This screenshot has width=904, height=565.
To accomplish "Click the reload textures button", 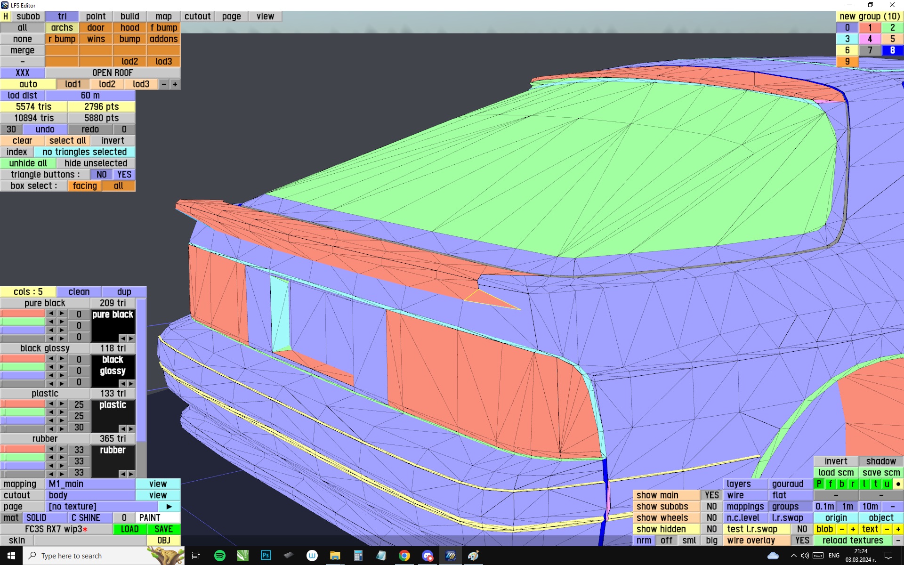I will [x=852, y=541].
